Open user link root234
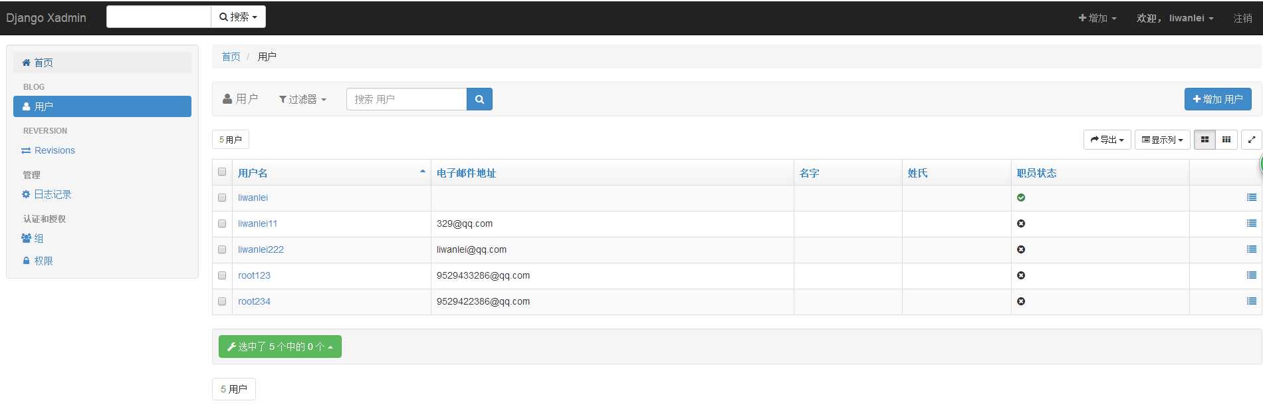Screen dimensions: 1263x417 [254, 301]
